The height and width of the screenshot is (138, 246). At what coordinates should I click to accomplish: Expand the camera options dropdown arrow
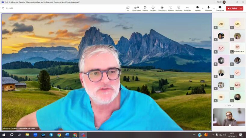pyautogui.click(x=203, y=8)
